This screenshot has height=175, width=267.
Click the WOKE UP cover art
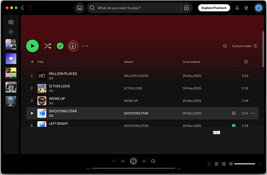click(42, 101)
